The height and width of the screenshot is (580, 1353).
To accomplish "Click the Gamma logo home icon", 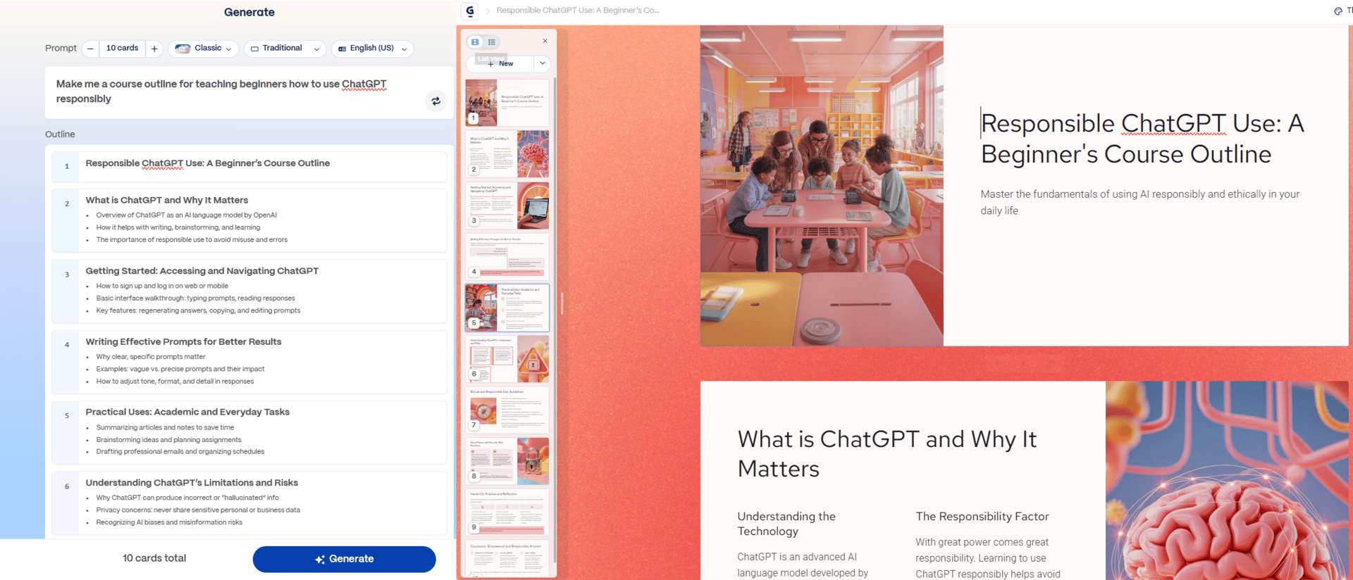I will pos(470,11).
